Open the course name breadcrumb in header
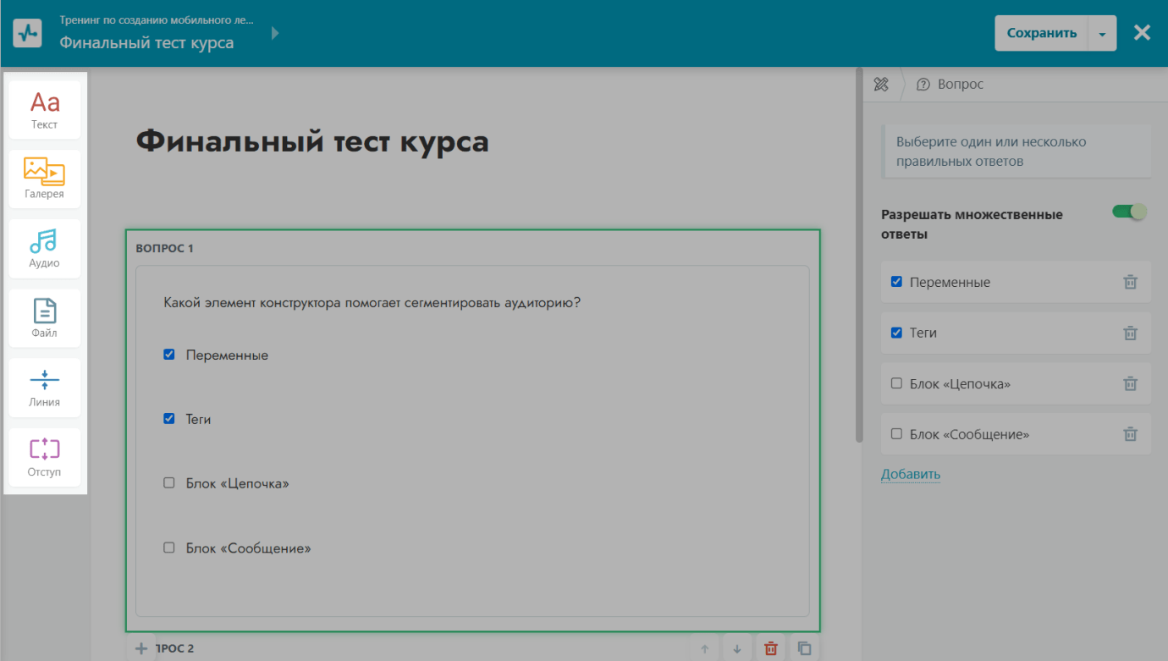1168x661 pixels. point(157,19)
